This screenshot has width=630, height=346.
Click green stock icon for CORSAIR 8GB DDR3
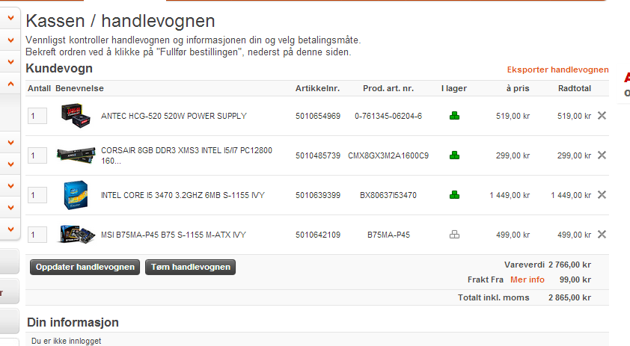click(x=454, y=155)
